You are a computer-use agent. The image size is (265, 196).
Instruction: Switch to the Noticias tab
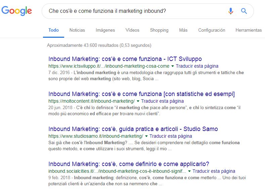[x=77, y=30]
